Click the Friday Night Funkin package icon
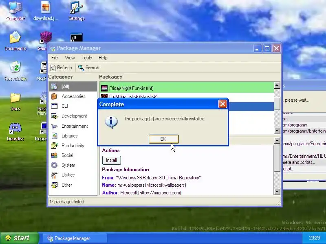This screenshot has height=244, width=326. [x=104, y=88]
